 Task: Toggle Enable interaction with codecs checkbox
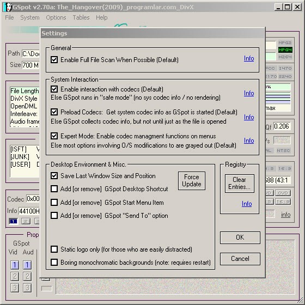point(54,89)
